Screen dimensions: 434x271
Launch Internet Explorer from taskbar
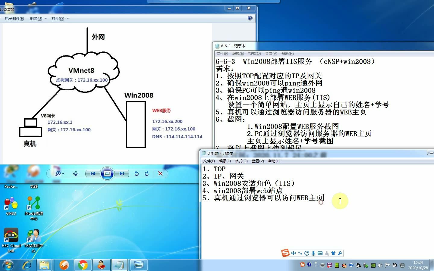point(27,265)
